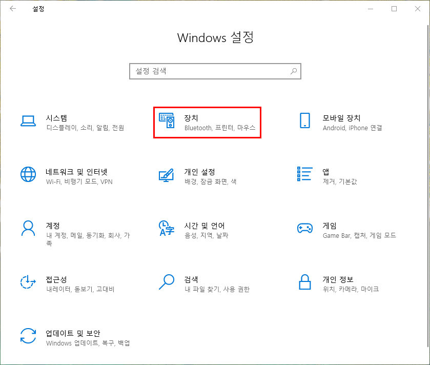This screenshot has height=365, width=430.
Task: Click description Bluetooth, 프린터, 마우스
Action: tap(220, 128)
